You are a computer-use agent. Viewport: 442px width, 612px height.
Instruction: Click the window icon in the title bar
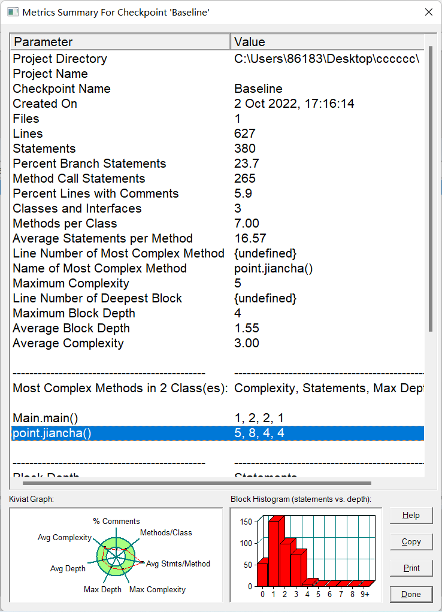(x=13, y=12)
